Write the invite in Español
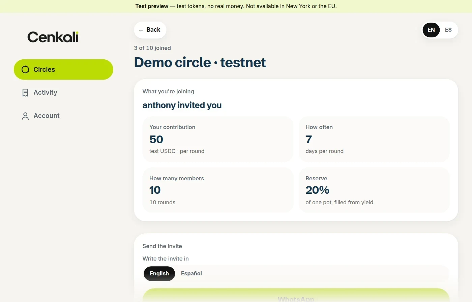 [x=191, y=274]
